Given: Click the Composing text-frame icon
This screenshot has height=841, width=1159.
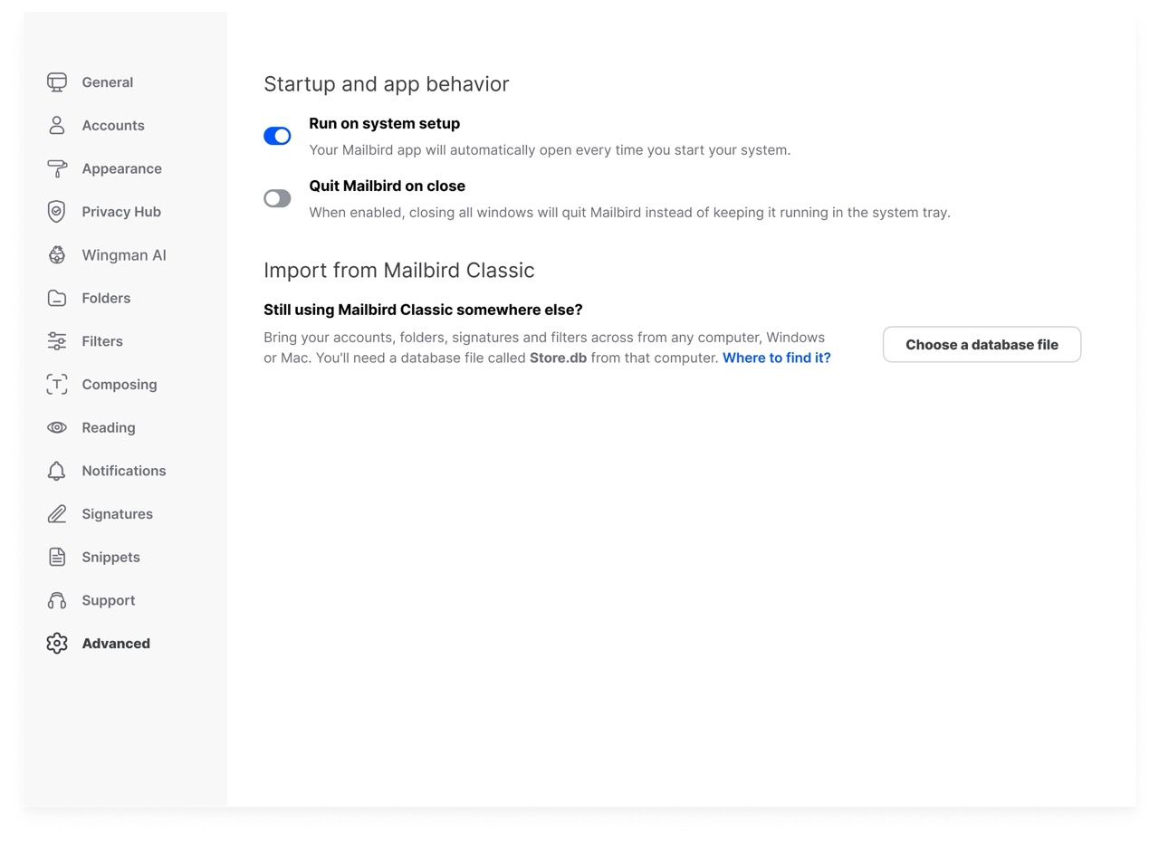Looking at the screenshot, I should pos(57,385).
